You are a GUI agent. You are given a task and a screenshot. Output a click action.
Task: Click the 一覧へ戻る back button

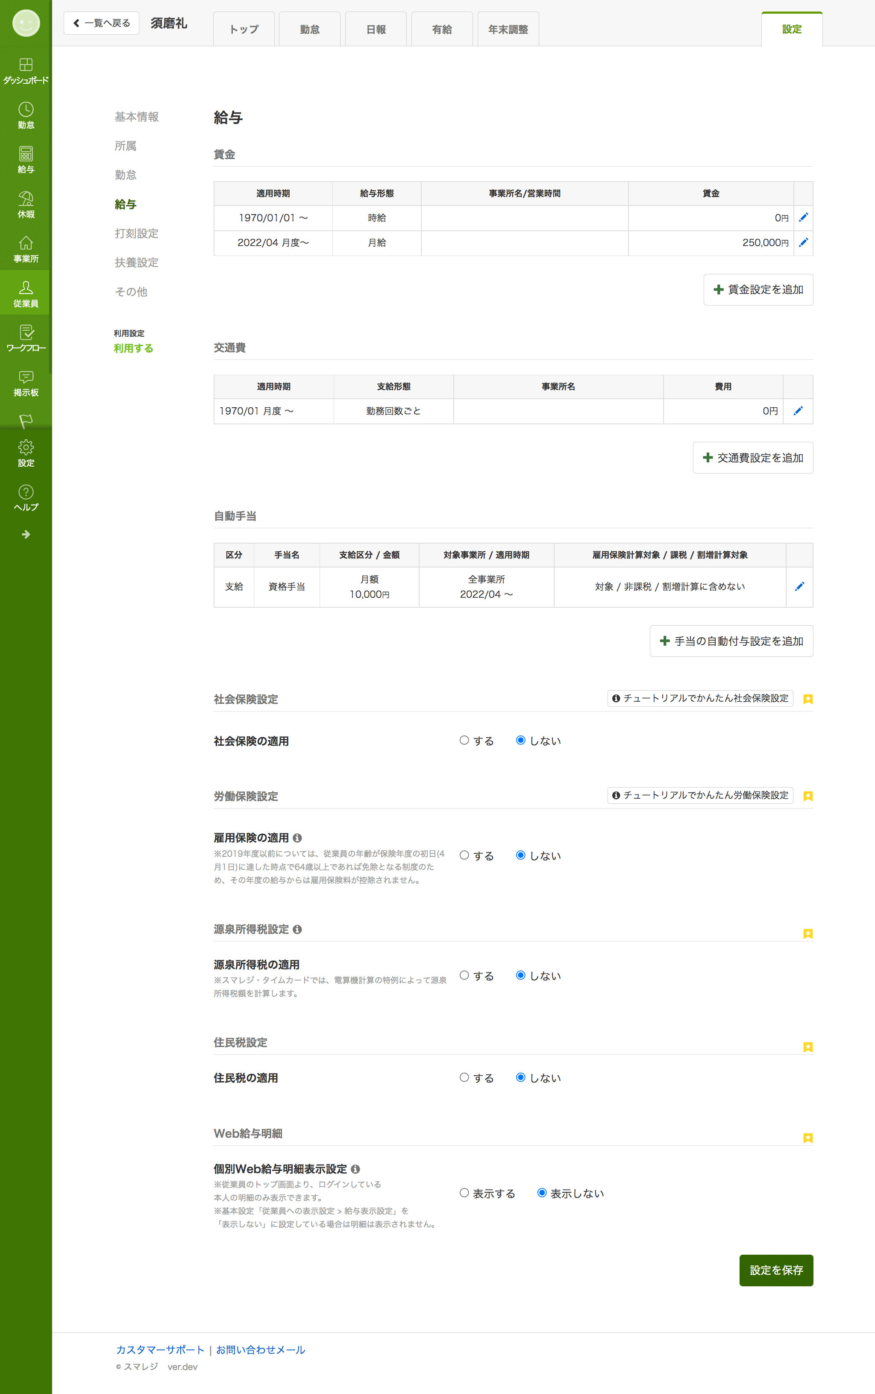101,23
